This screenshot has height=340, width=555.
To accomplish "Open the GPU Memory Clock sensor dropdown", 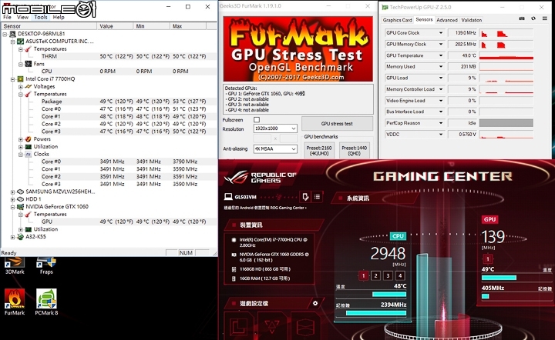I will (441, 44).
